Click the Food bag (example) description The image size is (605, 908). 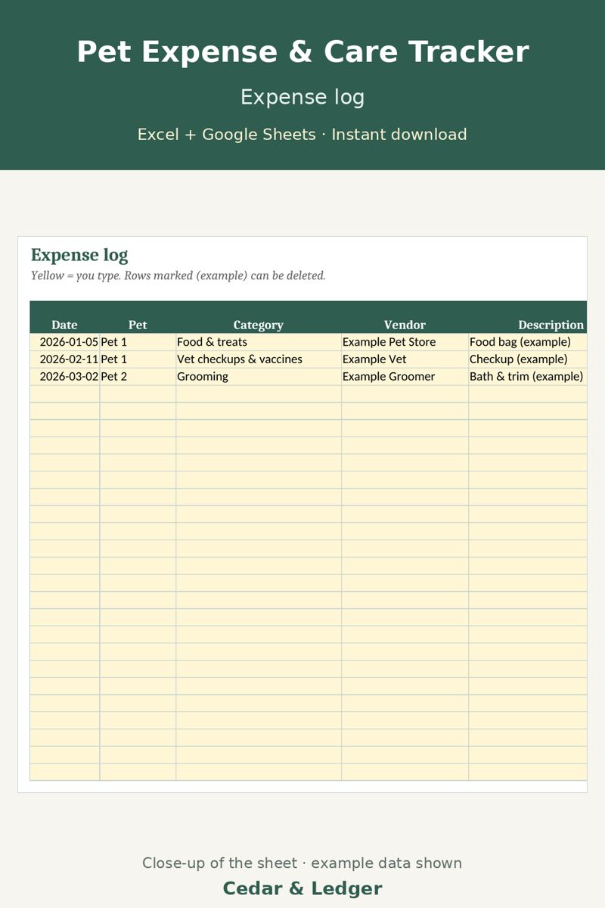click(528, 342)
